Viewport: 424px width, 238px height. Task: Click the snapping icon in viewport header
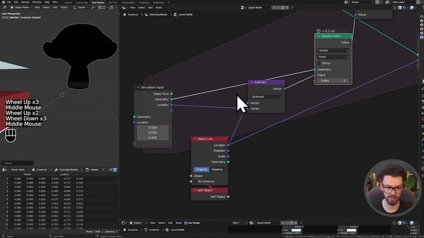coord(100,7)
